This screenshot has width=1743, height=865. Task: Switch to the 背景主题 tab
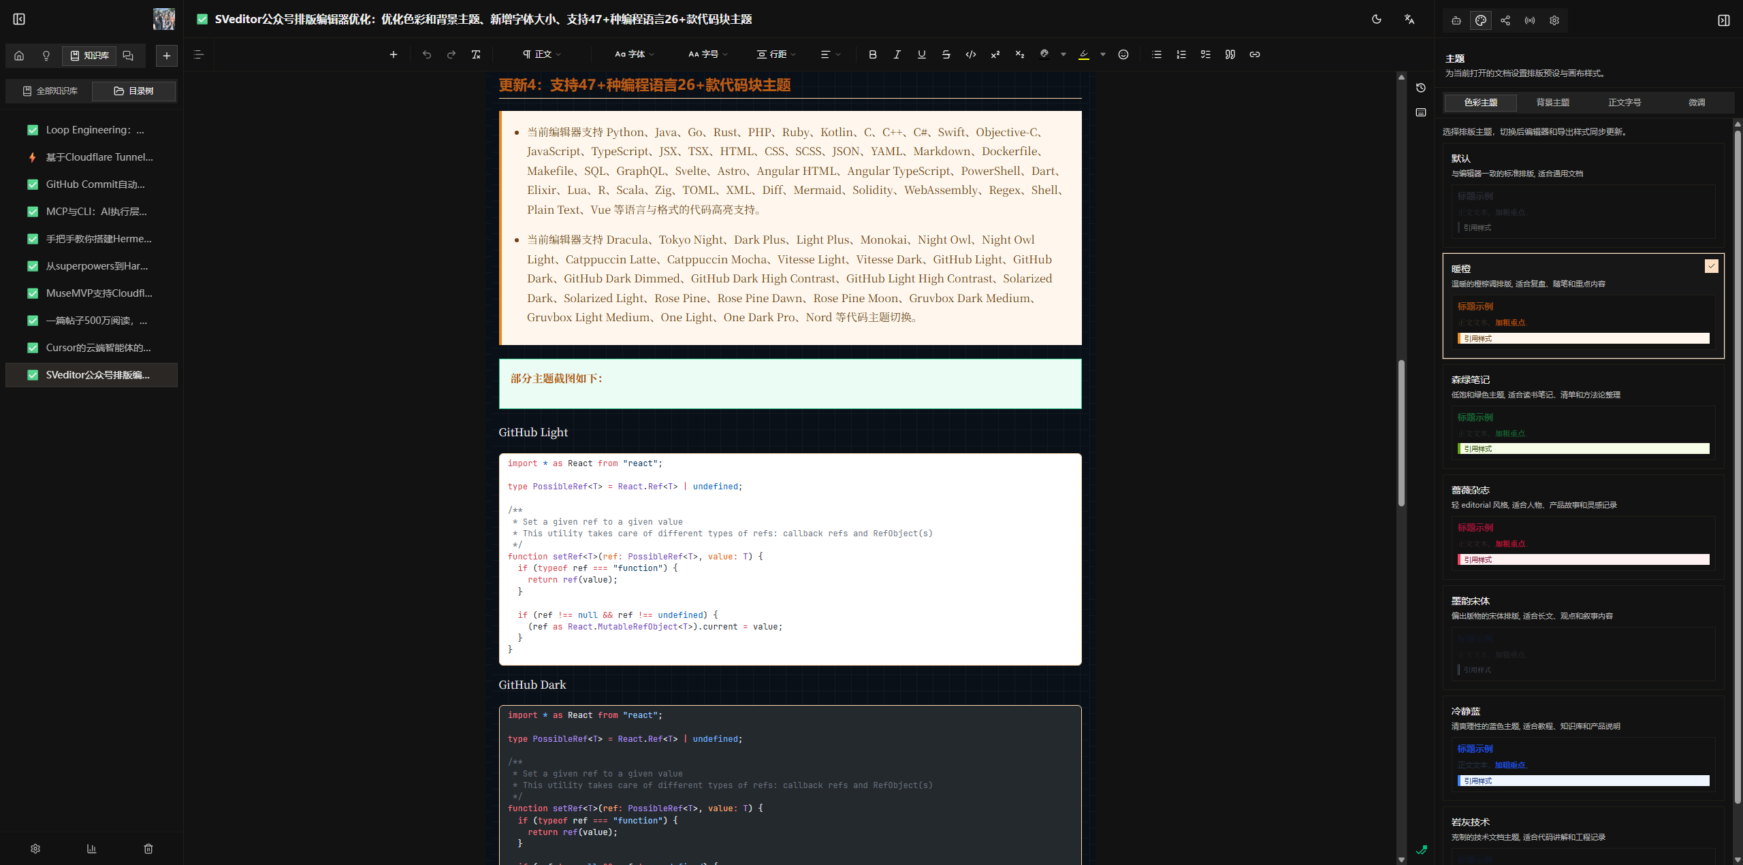(1553, 103)
